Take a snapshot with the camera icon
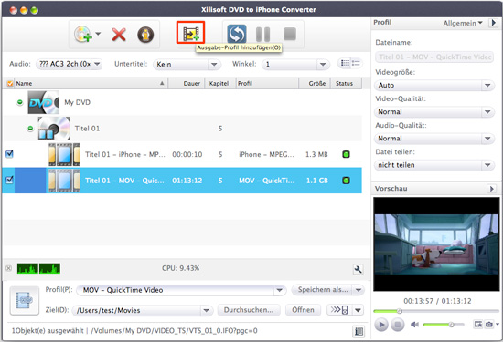503x342 pixels. [x=489, y=325]
